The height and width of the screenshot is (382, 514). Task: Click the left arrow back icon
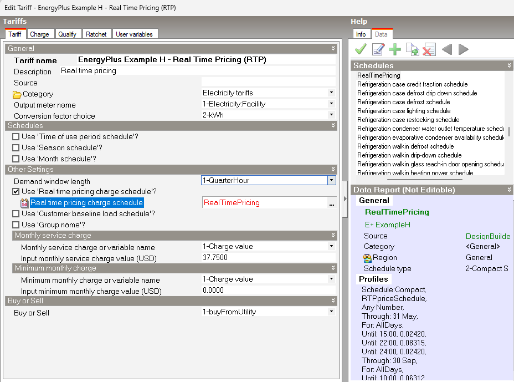tap(446, 50)
